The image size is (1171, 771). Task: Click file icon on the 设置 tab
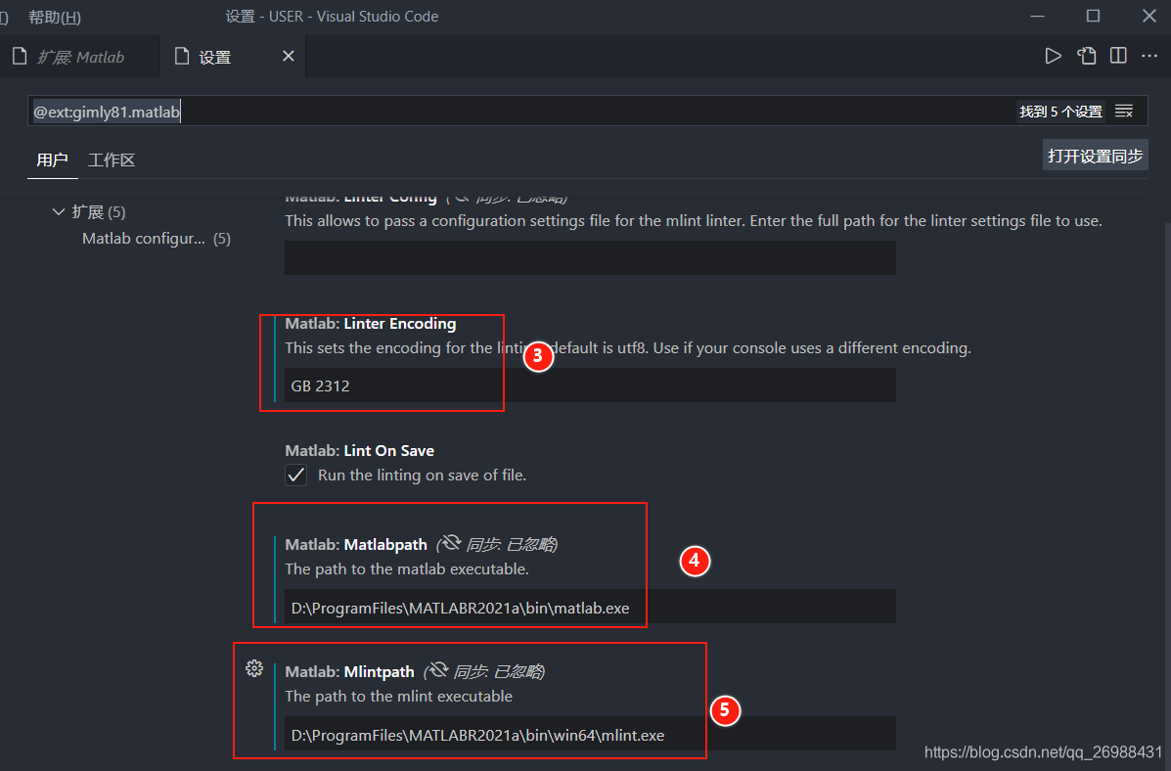click(182, 56)
